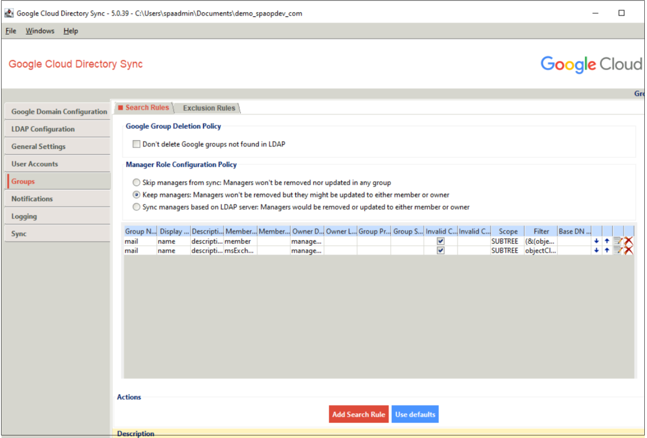Viewport: 647px width, 438px height.
Task: Open the File menu
Action: [10, 31]
